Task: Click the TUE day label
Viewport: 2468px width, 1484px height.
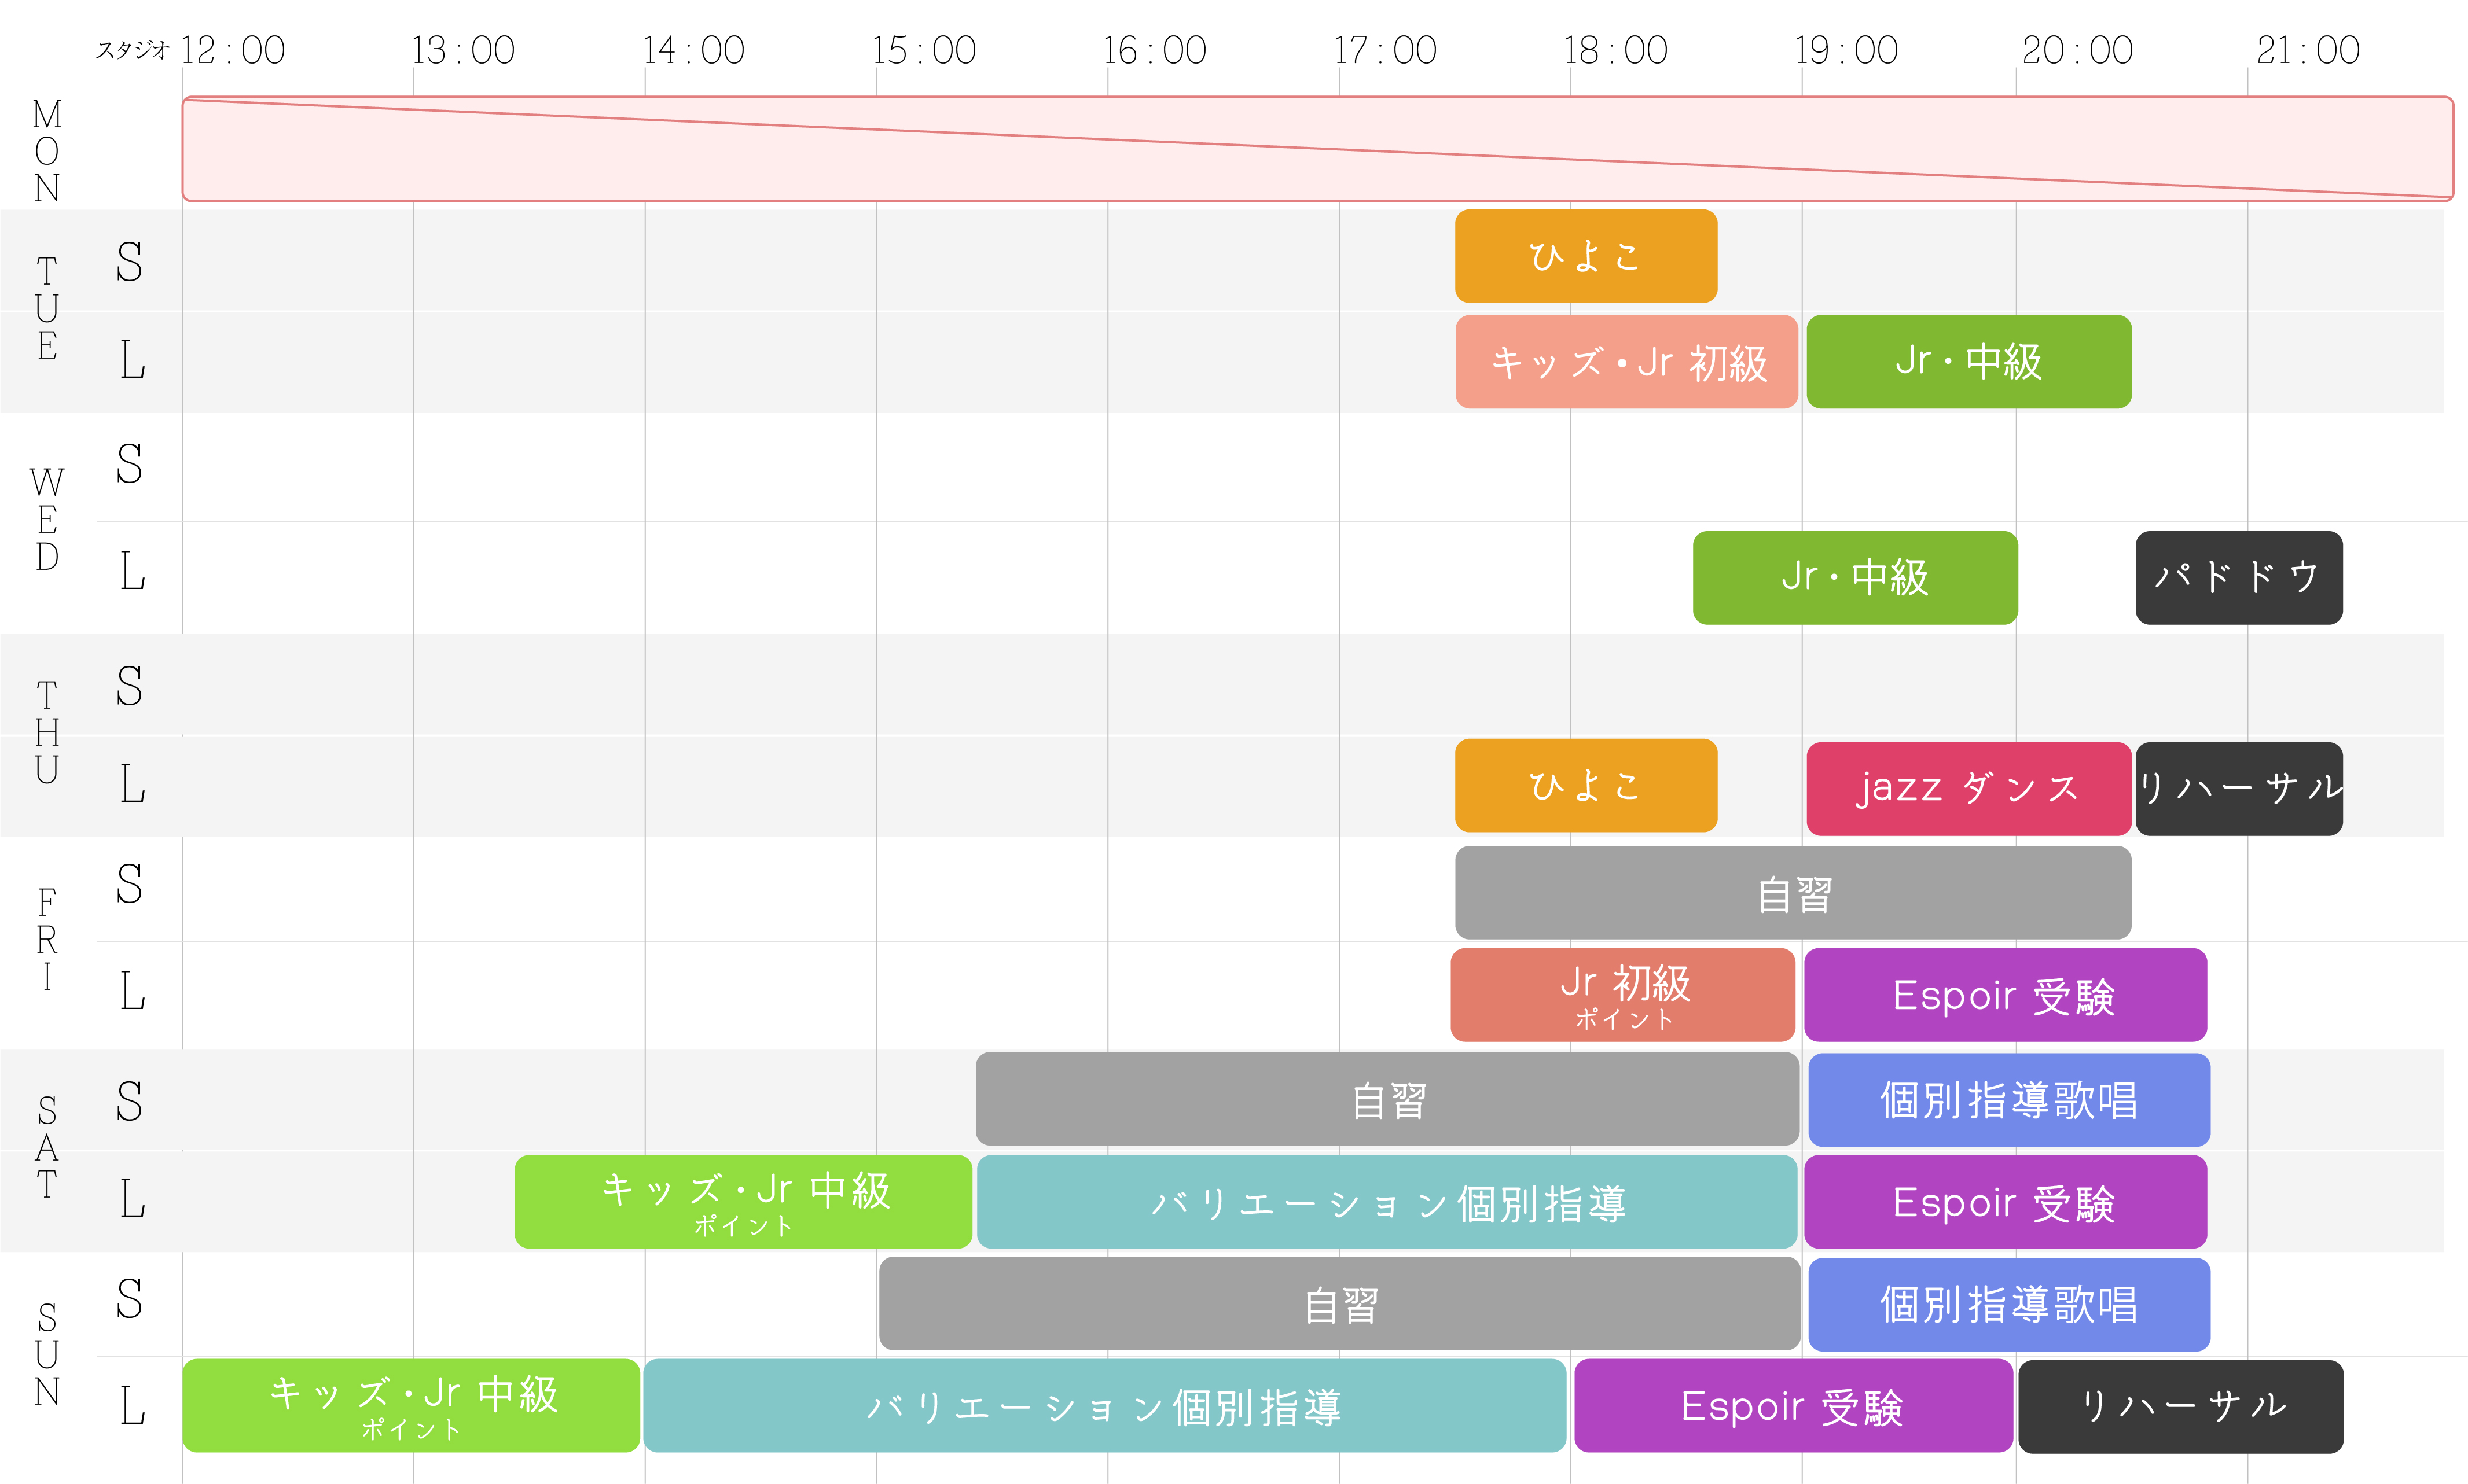Action: click(x=47, y=308)
